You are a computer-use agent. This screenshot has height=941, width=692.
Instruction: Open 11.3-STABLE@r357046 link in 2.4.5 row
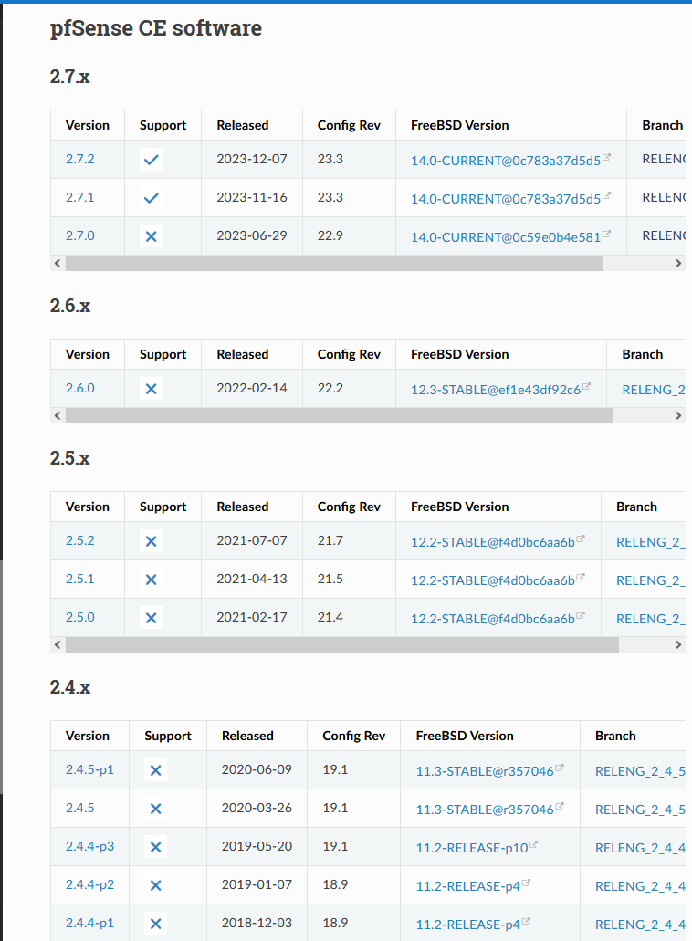(489, 810)
